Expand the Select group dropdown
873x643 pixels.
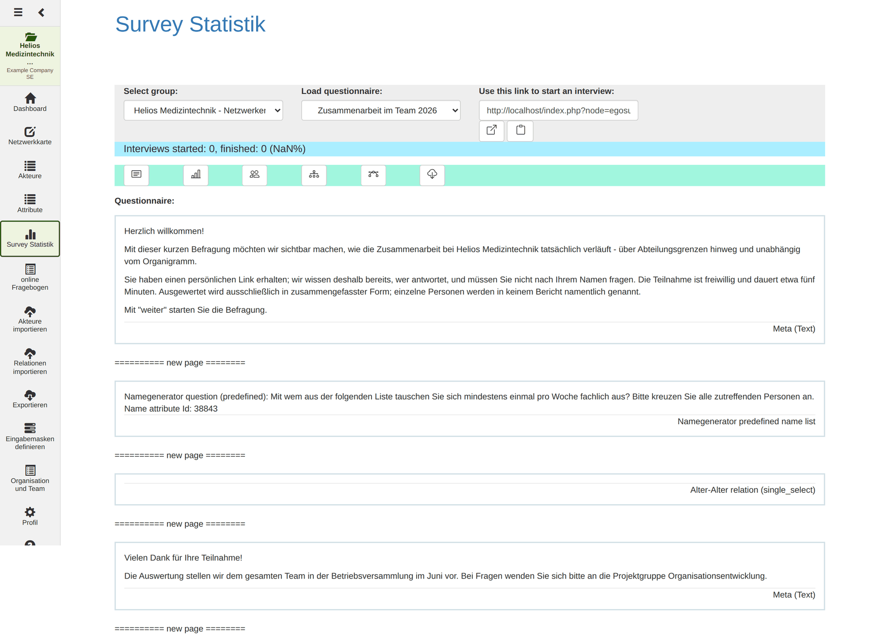[203, 111]
